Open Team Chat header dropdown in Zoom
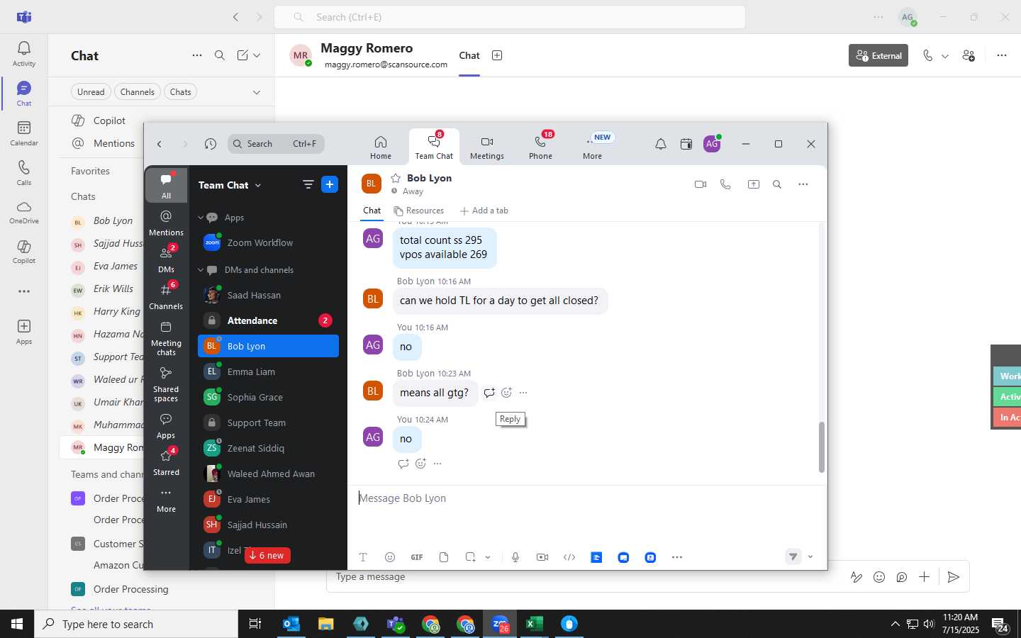 pos(258,185)
